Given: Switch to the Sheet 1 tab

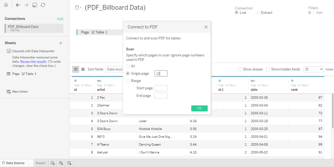Looking at the screenshot, I should (x=41, y=163).
